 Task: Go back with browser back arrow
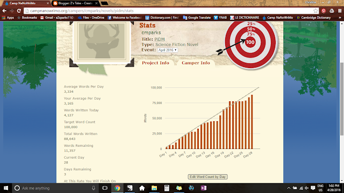[x=4, y=11]
